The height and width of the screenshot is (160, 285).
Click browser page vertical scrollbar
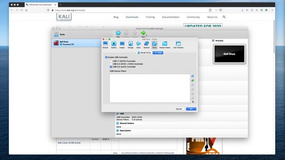click(x=274, y=36)
